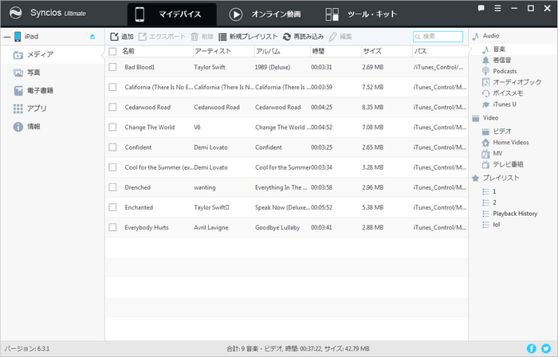Click エクスポート export button
This screenshot has height=357, width=558.
[x=162, y=37]
